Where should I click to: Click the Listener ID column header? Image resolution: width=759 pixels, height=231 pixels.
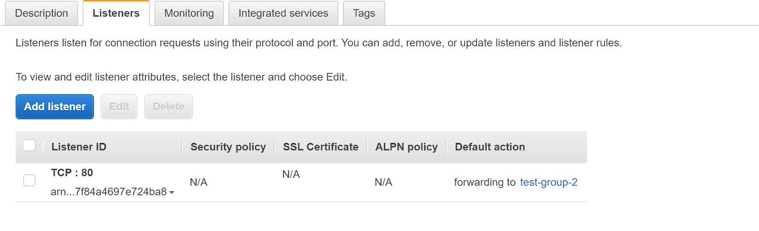(79, 147)
